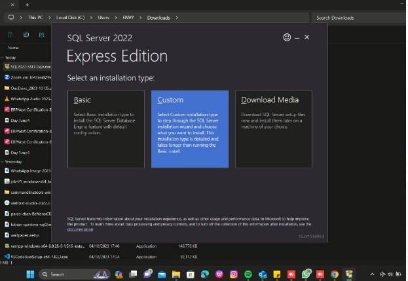Select the Zoom installer file icon

7,77
